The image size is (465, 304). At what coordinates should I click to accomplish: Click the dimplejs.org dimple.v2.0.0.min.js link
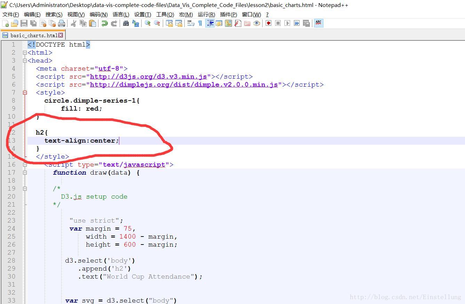click(184, 85)
